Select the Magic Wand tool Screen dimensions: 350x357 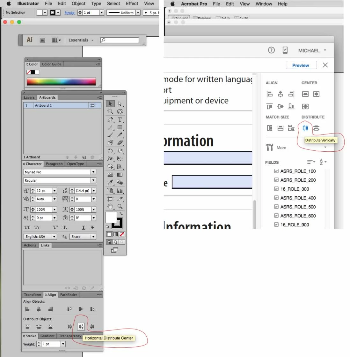[110, 111]
